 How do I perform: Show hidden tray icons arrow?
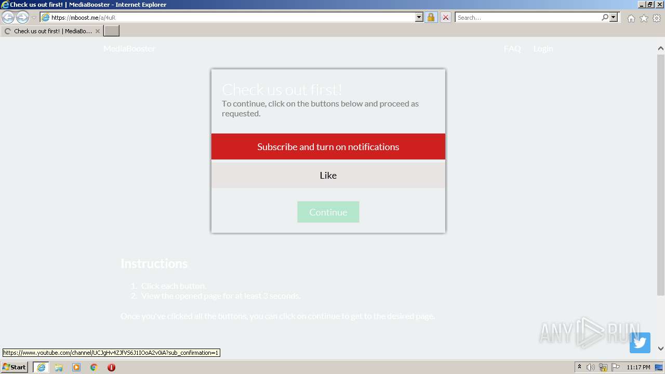click(579, 367)
